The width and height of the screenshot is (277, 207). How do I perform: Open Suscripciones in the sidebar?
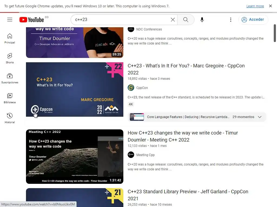[10, 78]
